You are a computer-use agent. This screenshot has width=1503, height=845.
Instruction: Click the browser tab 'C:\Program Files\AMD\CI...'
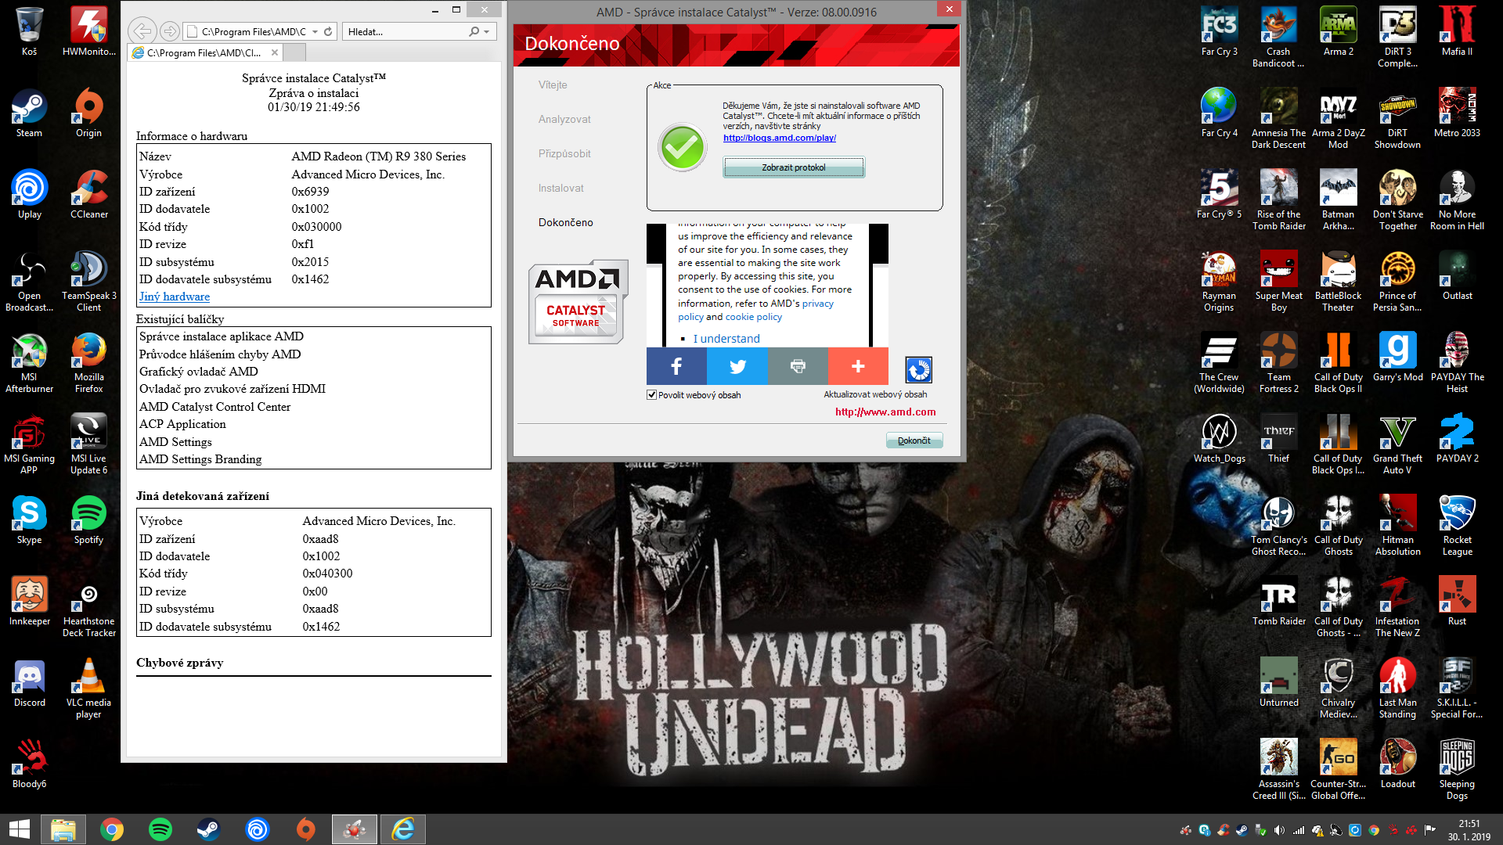[205, 52]
